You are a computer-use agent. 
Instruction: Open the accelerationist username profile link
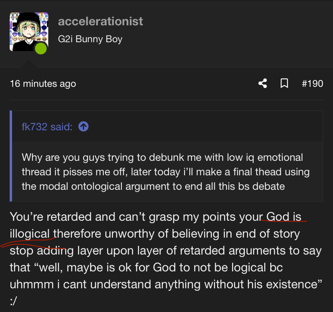100,21
